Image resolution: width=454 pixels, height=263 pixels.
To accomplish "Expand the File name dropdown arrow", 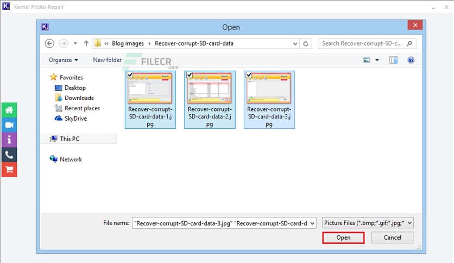I will (x=312, y=223).
